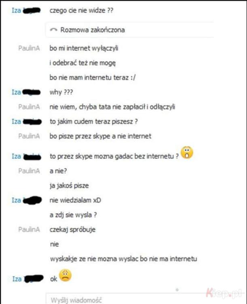247x304 pixels.
Task: Select message bo mi internet wyłączyli
Action: click(84, 48)
